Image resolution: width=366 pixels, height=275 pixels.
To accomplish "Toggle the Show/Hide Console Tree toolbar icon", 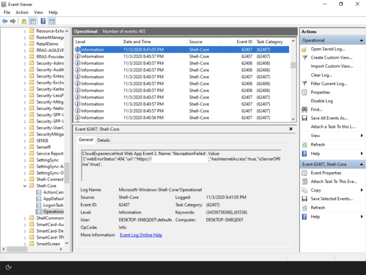I will click(33, 21).
